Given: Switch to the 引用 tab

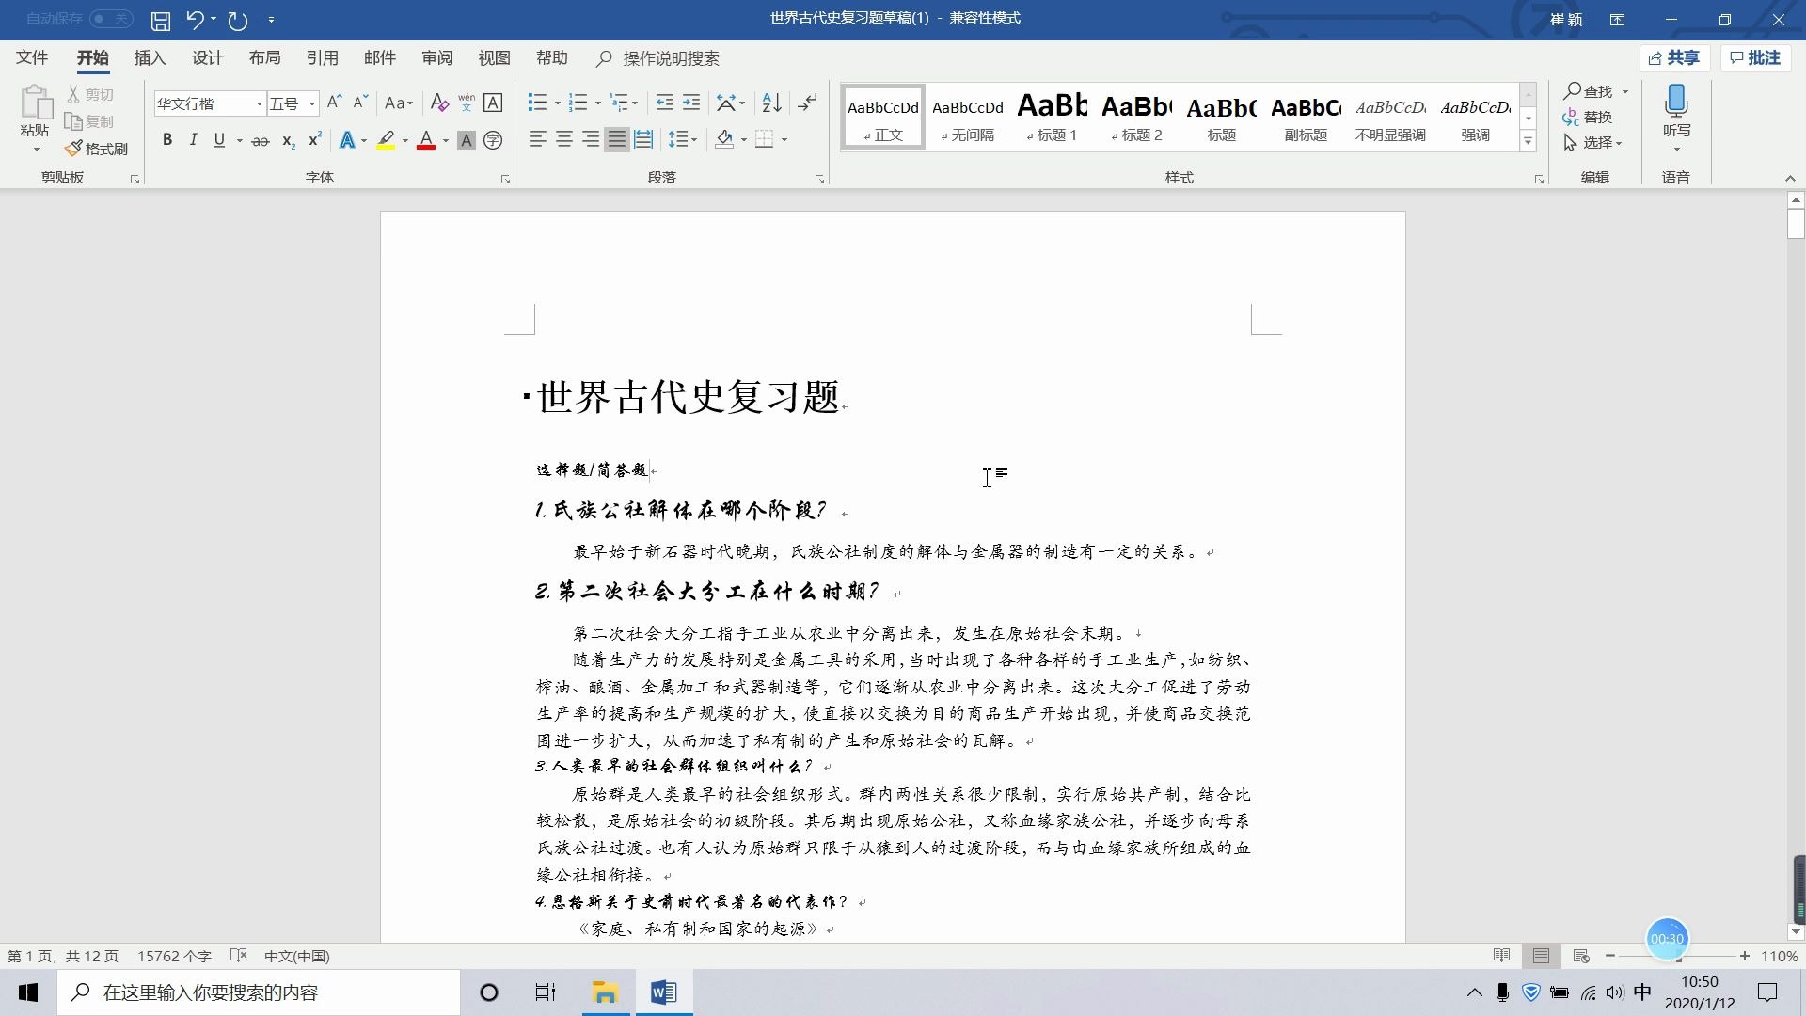Looking at the screenshot, I should (x=322, y=58).
